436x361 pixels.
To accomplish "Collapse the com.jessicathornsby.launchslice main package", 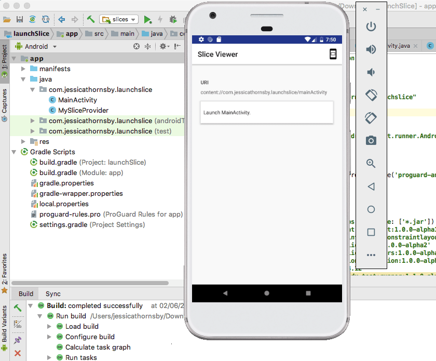I will (33, 90).
